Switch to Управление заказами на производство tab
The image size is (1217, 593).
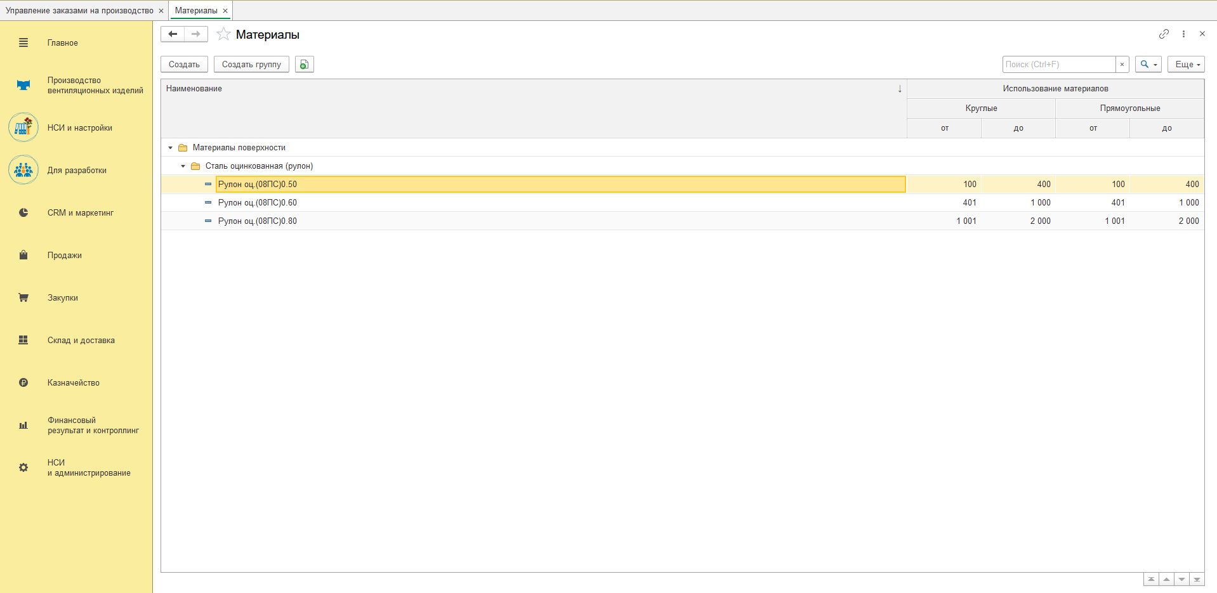(79, 11)
